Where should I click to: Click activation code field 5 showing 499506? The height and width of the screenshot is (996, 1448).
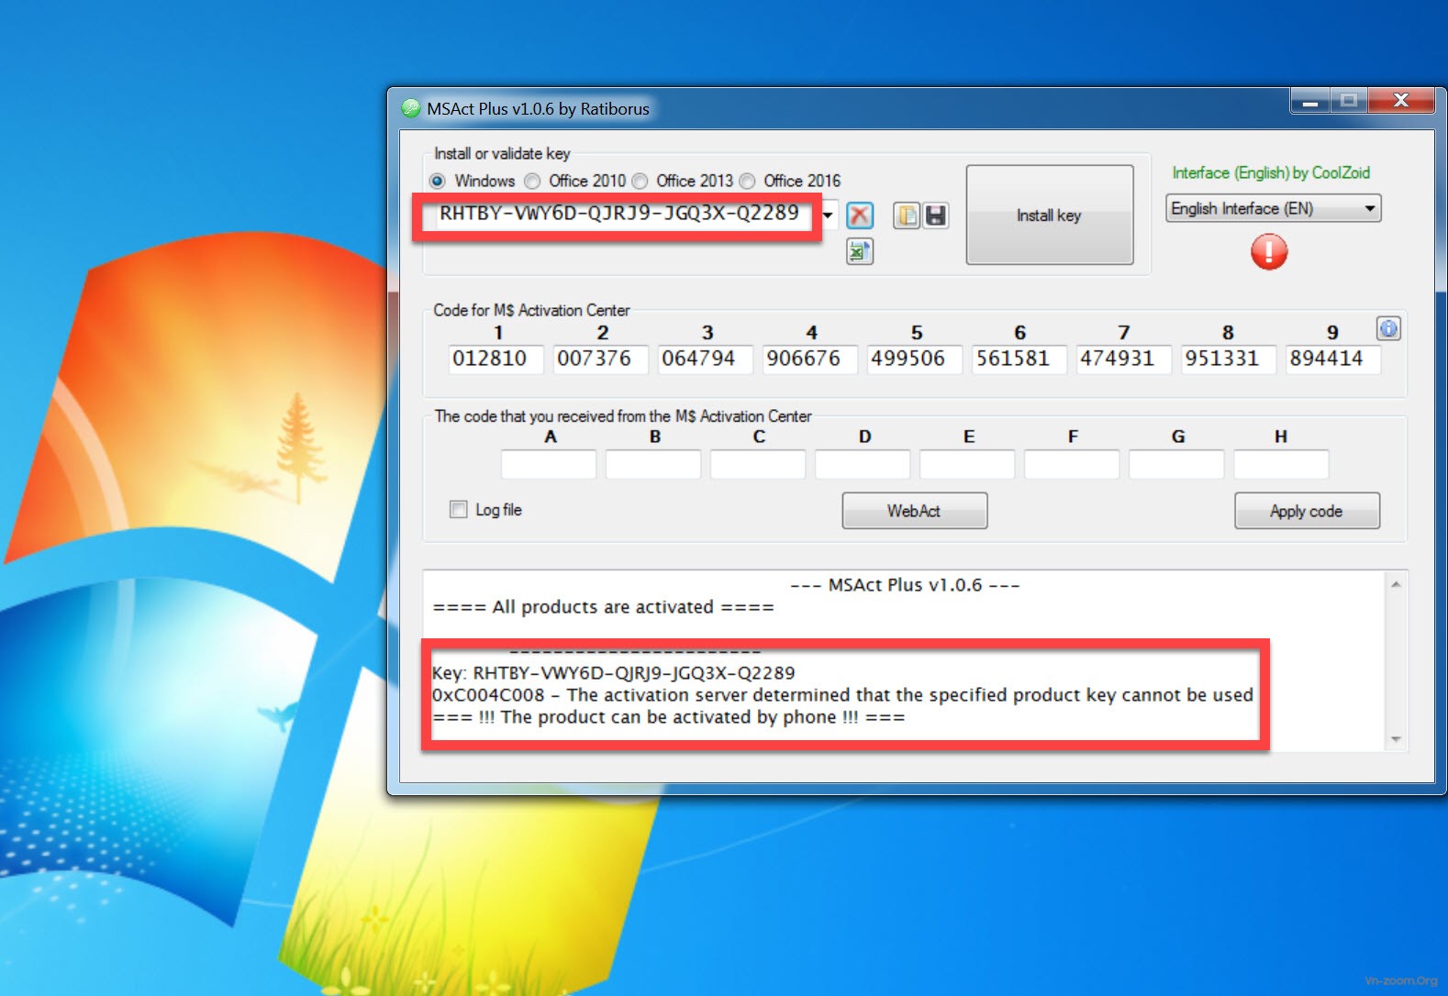coord(915,359)
